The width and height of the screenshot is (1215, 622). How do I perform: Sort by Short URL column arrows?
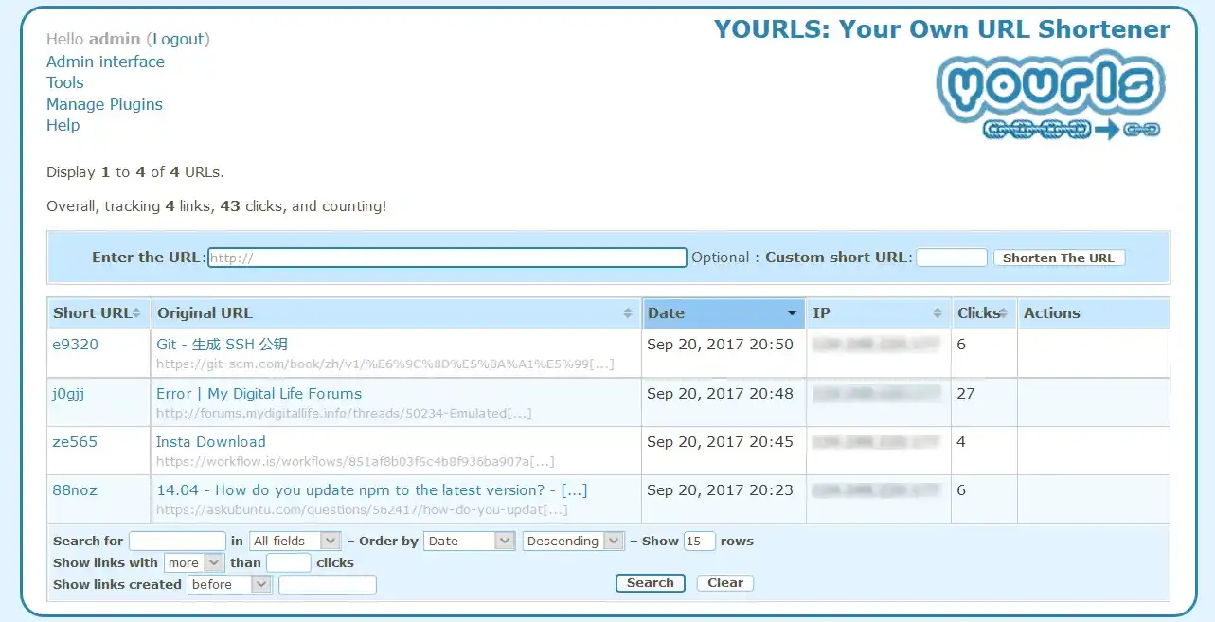click(136, 313)
